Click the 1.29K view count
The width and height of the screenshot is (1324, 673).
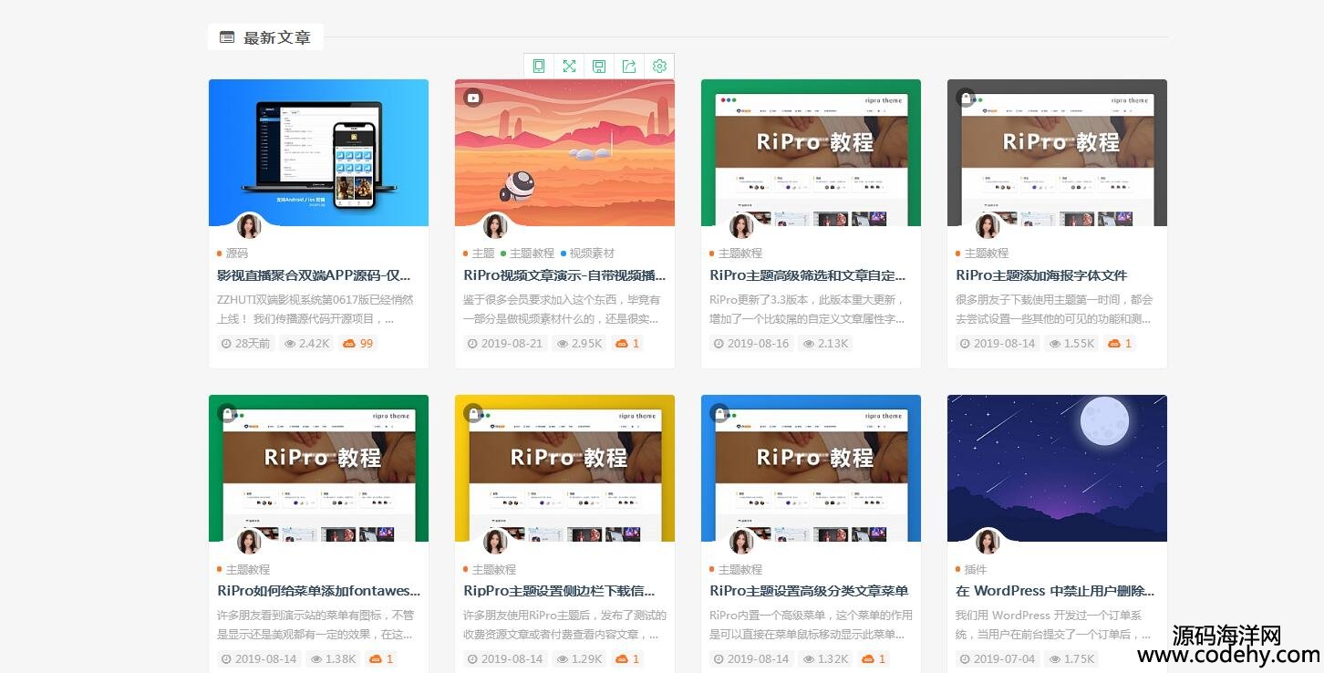click(580, 659)
